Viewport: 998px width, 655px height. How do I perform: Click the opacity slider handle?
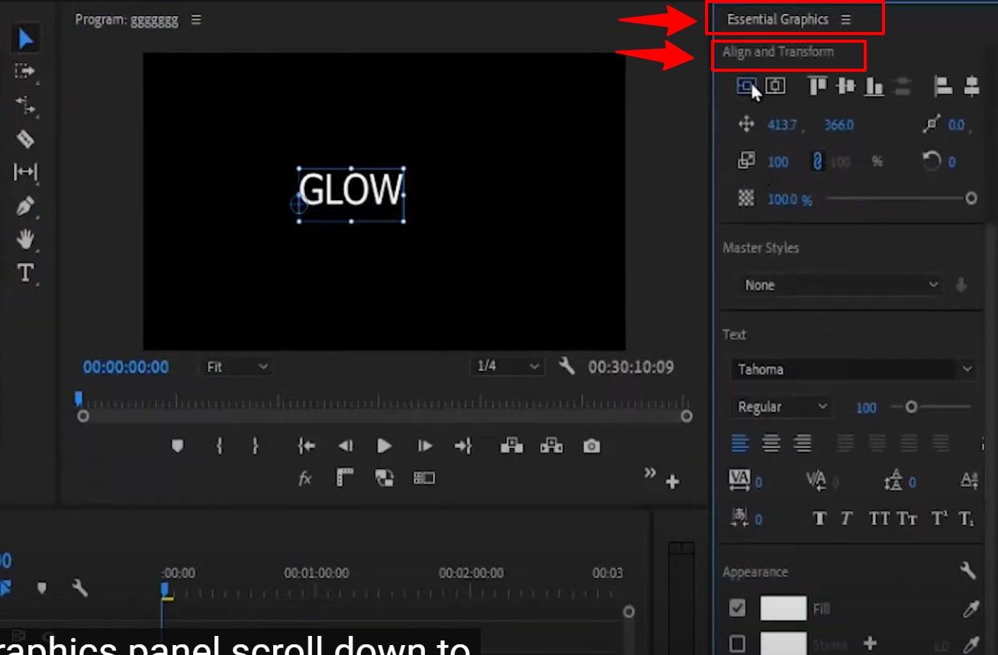click(971, 198)
